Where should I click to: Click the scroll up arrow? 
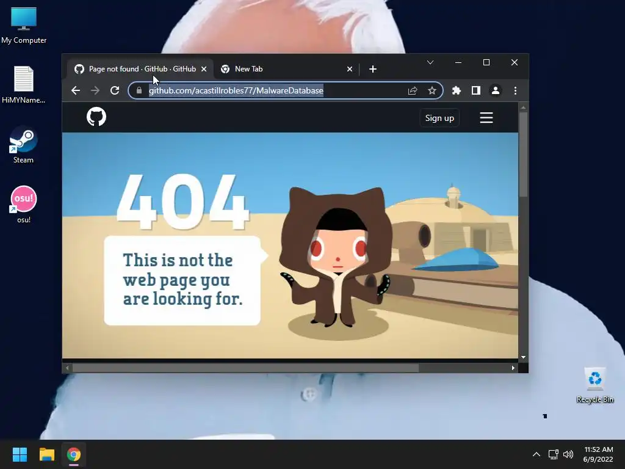pos(523,107)
